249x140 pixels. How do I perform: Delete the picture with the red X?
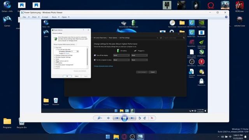tap(152, 118)
